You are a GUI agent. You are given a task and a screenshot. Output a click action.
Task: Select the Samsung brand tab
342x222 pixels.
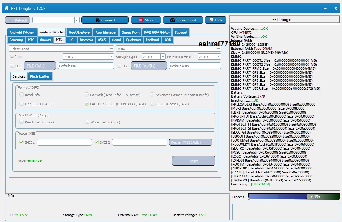click(x=16, y=40)
